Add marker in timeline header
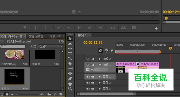 click(112, 51)
